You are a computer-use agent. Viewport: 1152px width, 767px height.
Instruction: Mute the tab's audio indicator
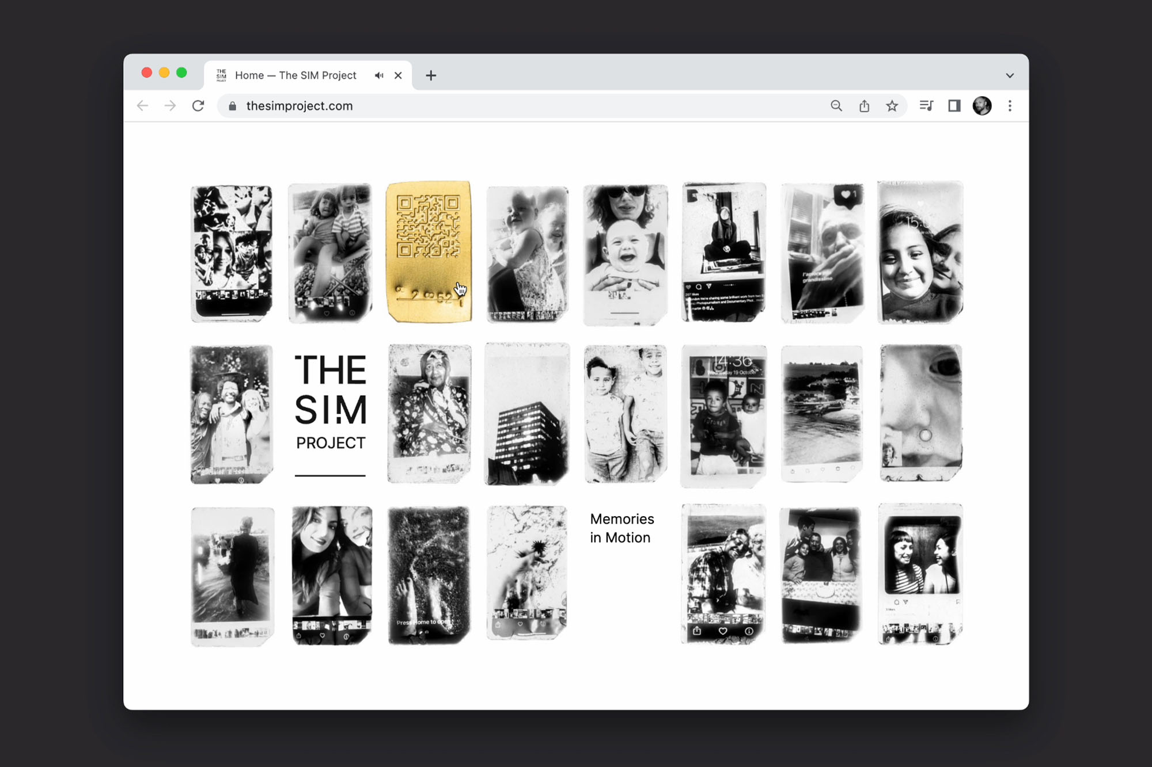[x=378, y=75]
